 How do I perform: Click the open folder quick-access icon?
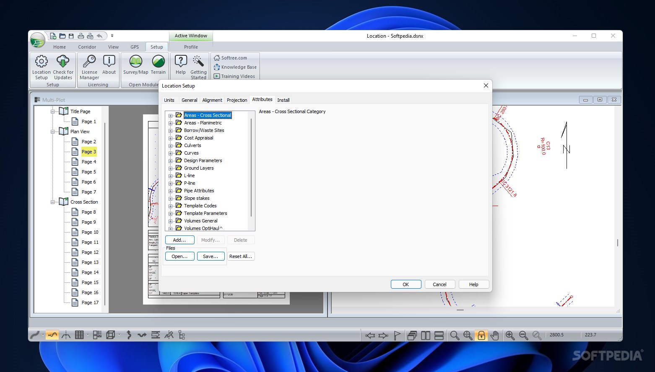point(62,36)
